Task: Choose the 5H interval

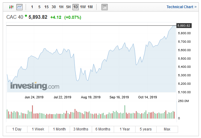Action: tap(68, 7)
